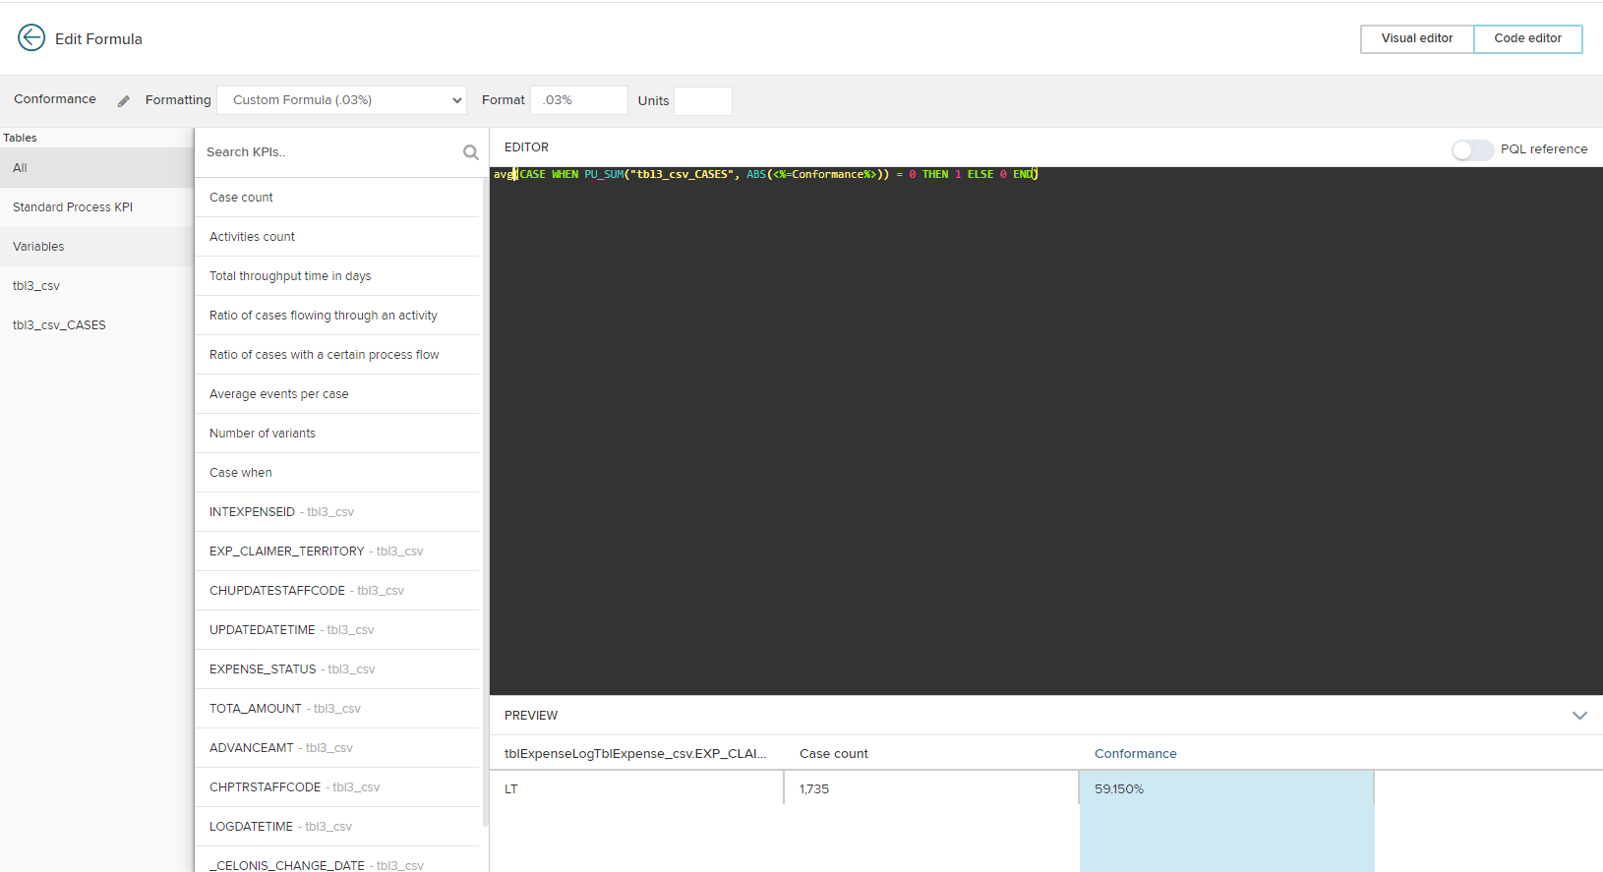
Task: Click the KPI list scrollbar
Action: [485, 501]
